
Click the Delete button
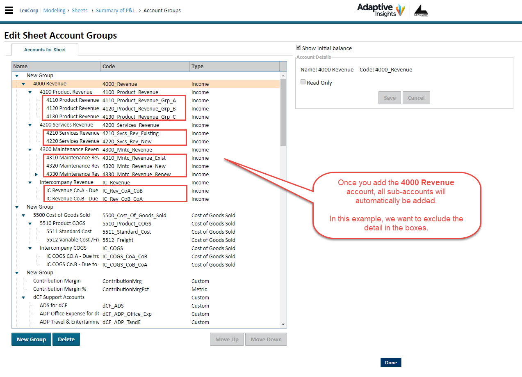tap(66, 339)
